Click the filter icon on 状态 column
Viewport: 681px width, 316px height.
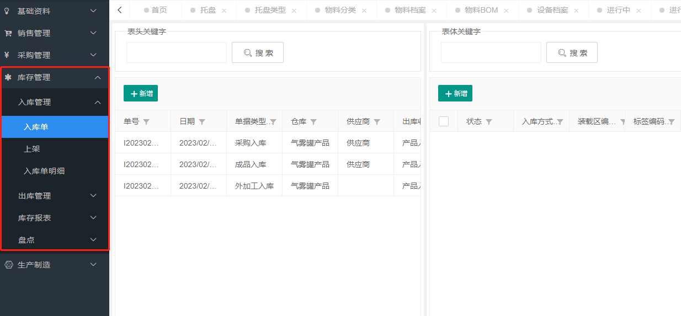[x=489, y=122]
